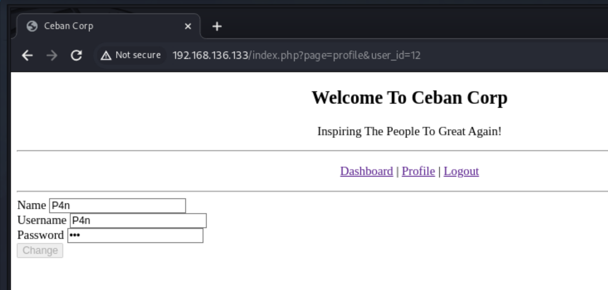Image resolution: width=608 pixels, height=290 pixels.
Task: Focus the address bar URL
Action: (296, 55)
